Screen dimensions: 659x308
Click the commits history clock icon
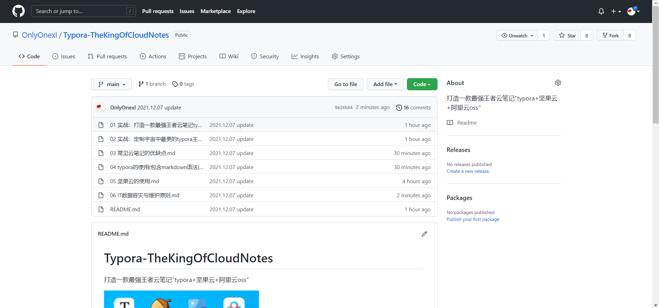(399, 108)
